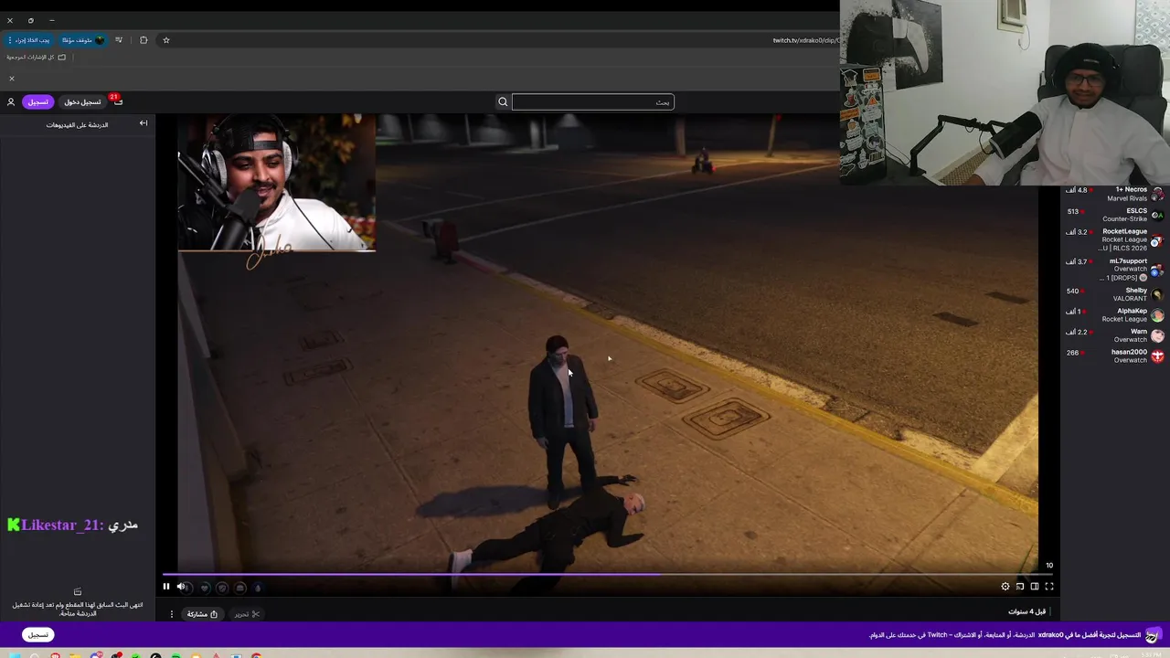Open the Windows Start button on the taskbar
1170x658 pixels.
pyautogui.click(x=15, y=654)
